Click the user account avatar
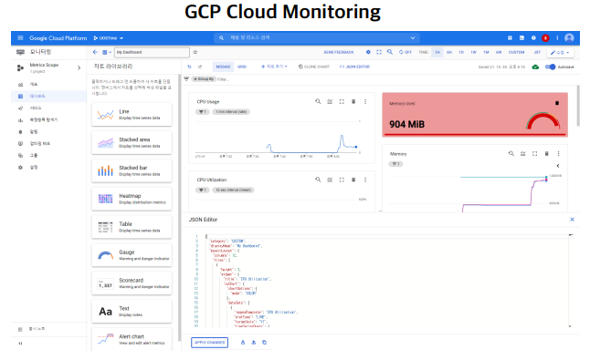The image size is (590, 360). [x=569, y=38]
